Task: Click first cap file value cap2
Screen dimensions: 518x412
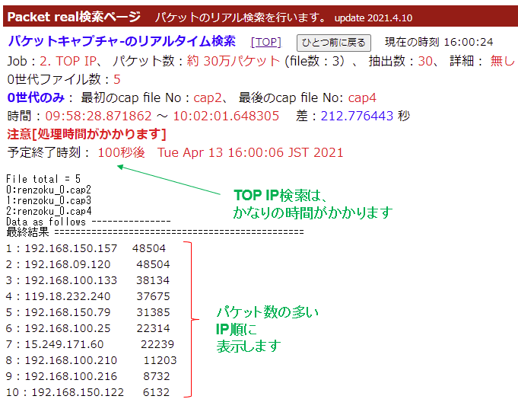Action: [208, 98]
